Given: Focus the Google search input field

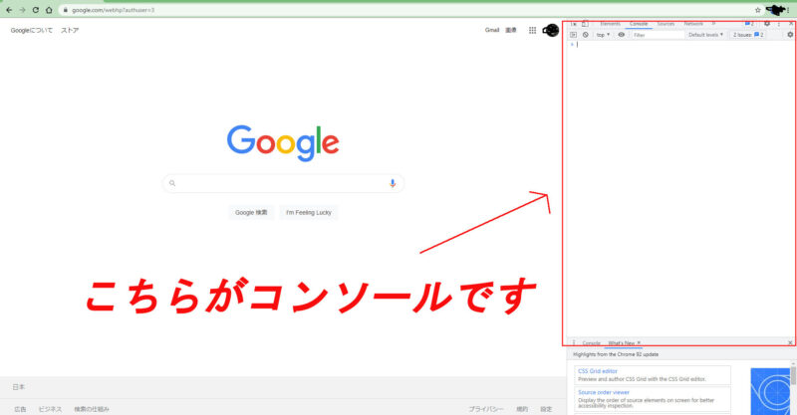Looking at the screenshot, I should 283,183.
